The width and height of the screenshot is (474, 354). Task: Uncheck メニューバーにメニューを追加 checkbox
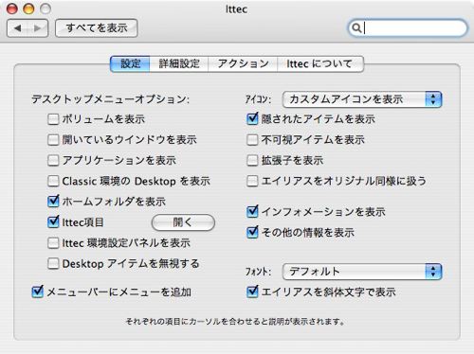38,292
